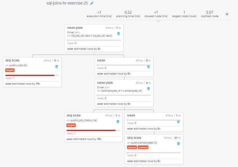Click the planning time 0.52 statistic

point(128,14)
